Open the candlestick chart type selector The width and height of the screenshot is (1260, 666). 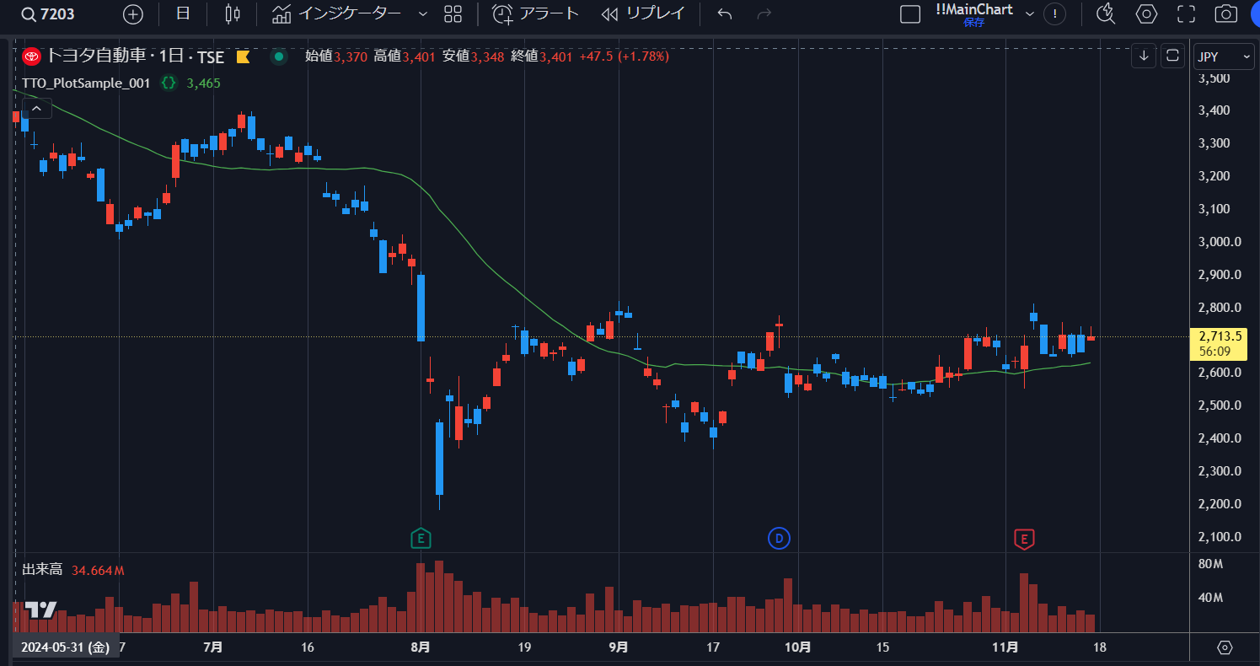coord(233,14)
